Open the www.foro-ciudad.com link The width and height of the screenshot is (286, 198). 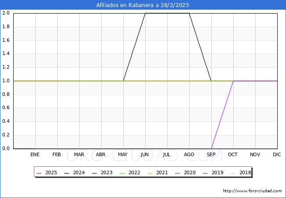click(253, 191)
